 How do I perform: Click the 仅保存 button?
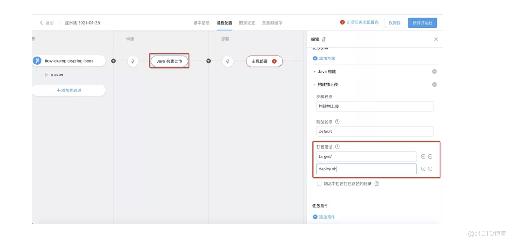[394, 23]
